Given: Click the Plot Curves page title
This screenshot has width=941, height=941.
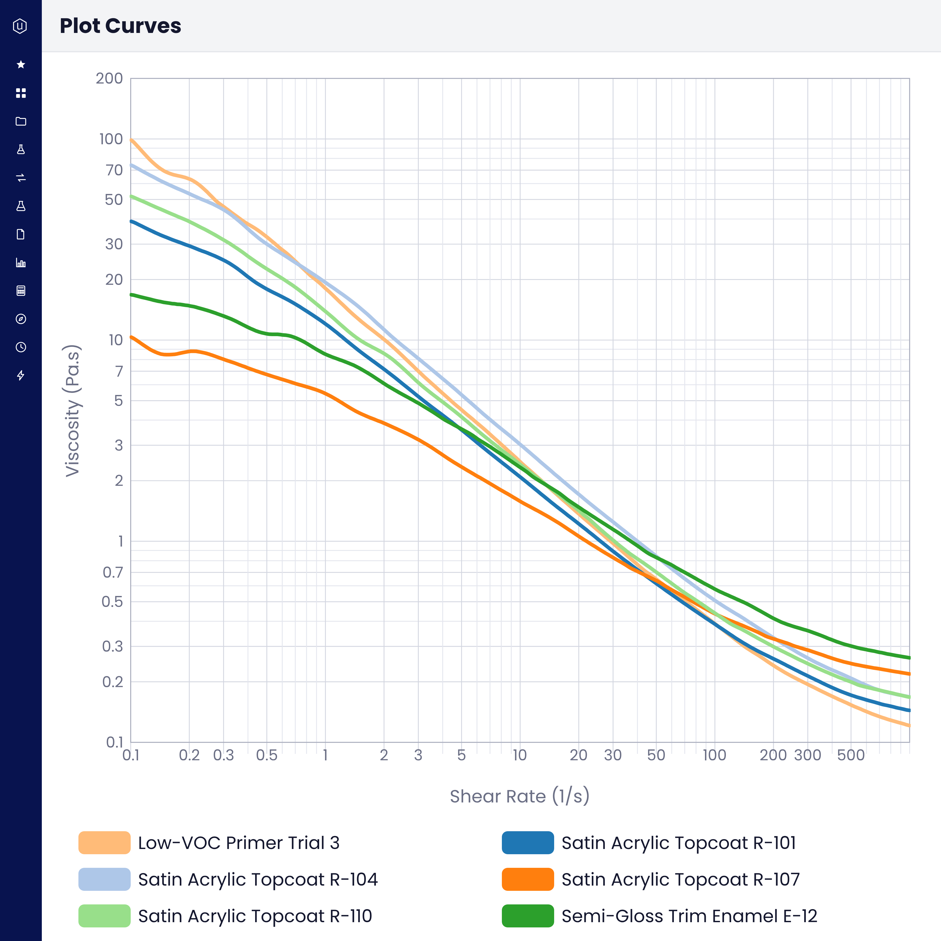Looking at the screenshot, I should tap(120, 26).
